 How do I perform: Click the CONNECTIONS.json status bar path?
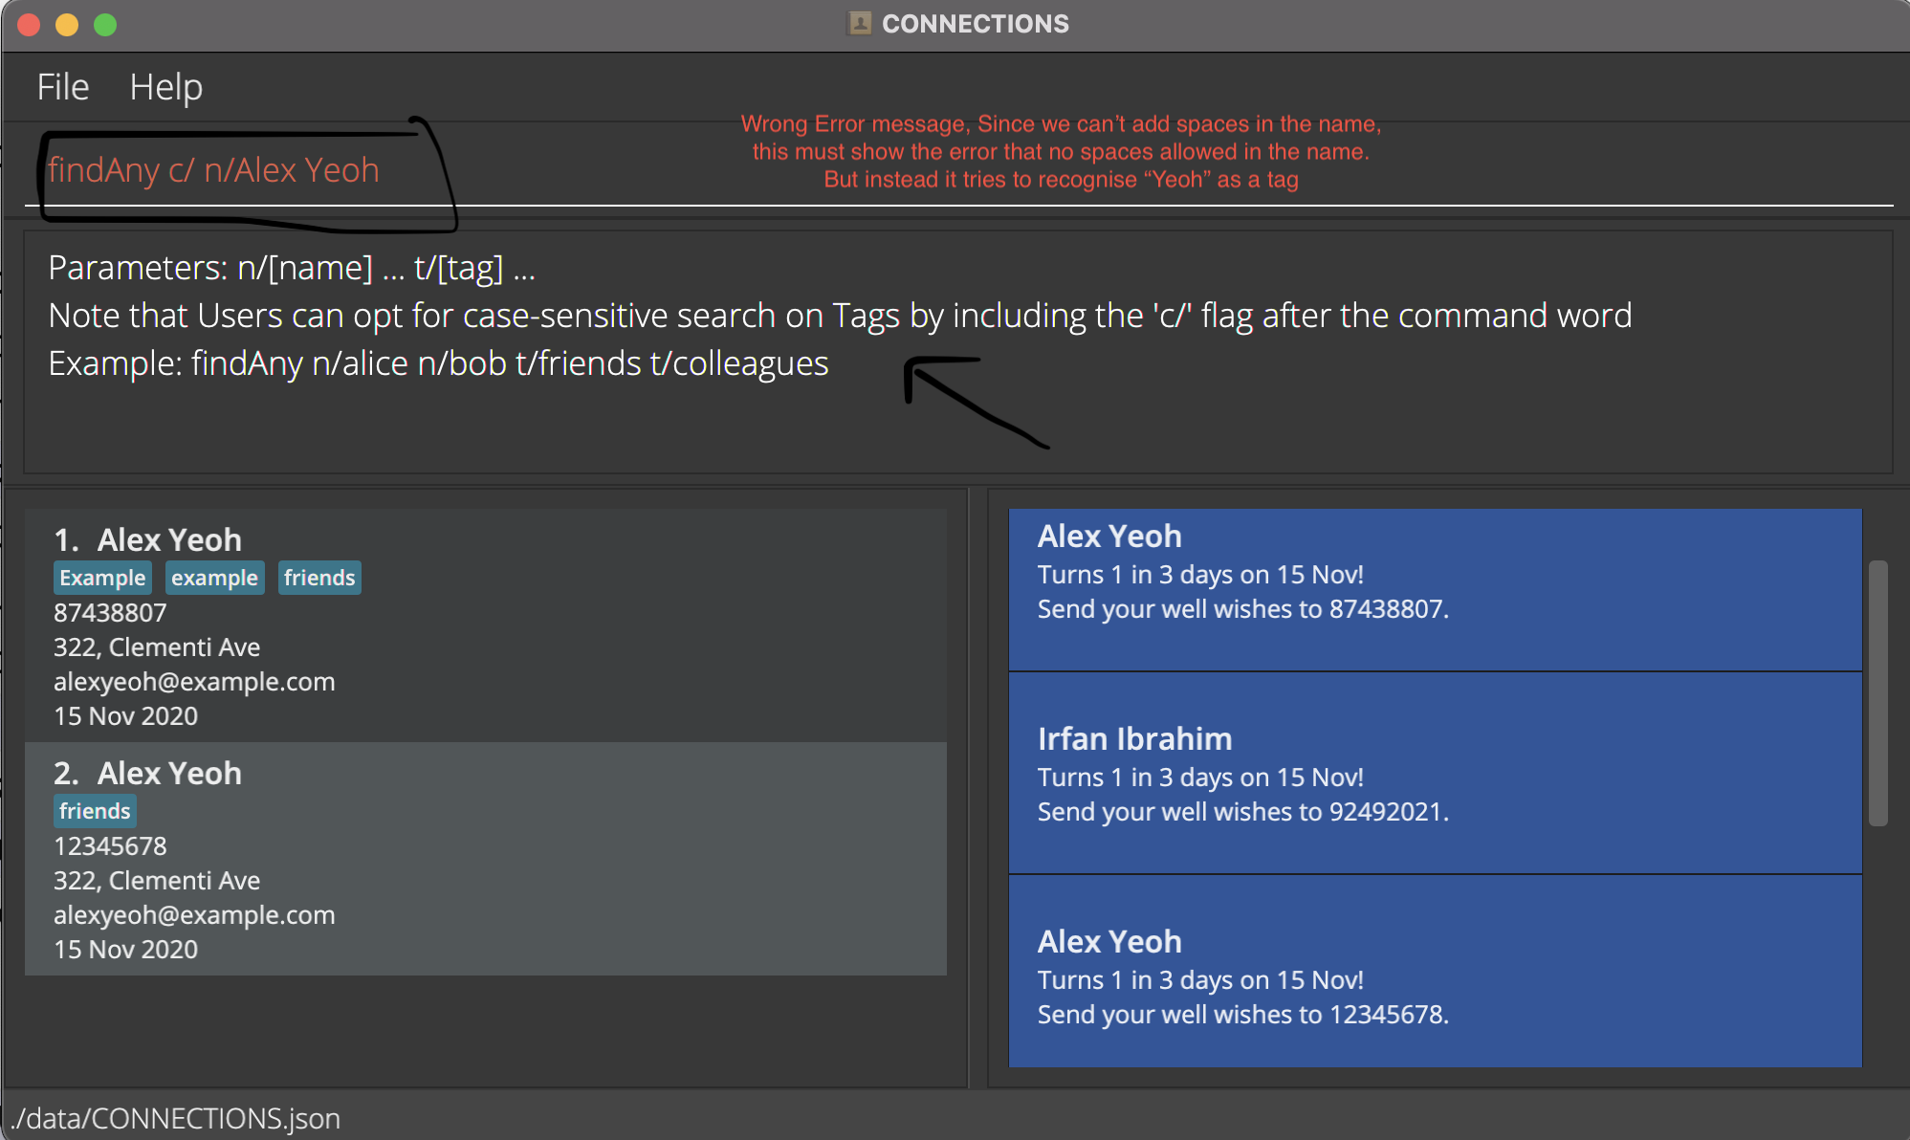point(178,1118)
